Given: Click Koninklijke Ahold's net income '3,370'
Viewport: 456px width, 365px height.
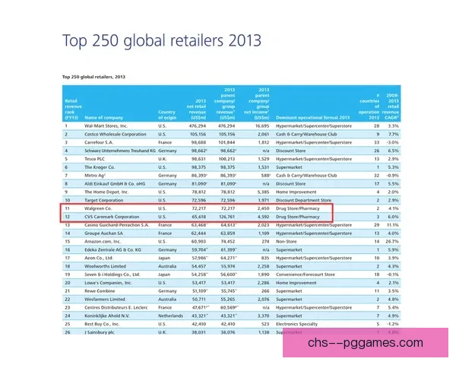Looking at the screenshot, I should coord(263,316).
